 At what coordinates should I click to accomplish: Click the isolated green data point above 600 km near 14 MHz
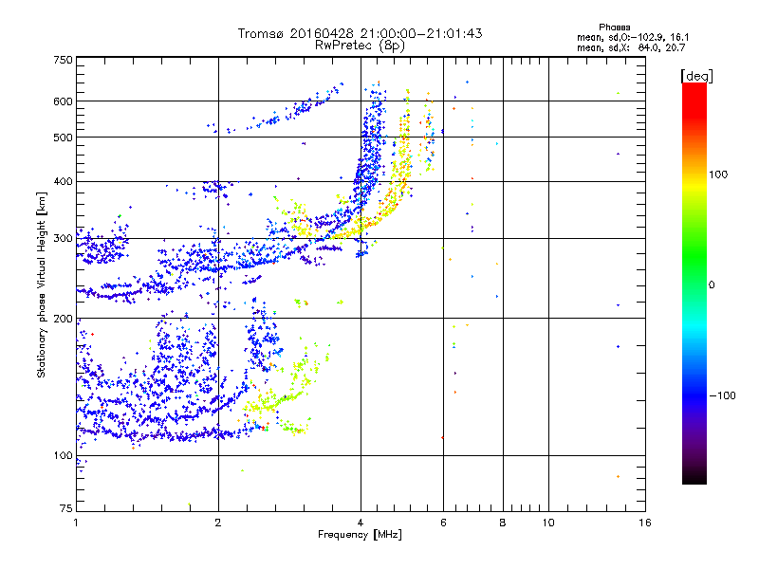(619, 93)
